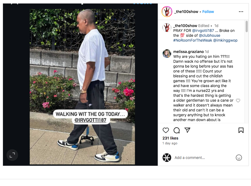The height and width of the screenshot is (186, 251).
Task: Focus the Add a comment field
Action: coord(203,158)
